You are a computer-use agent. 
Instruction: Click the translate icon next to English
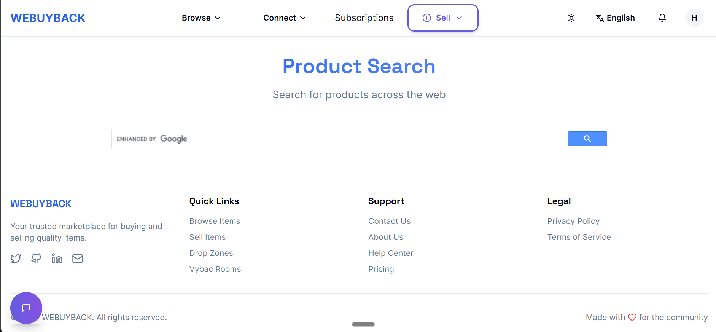click(600, 18)
